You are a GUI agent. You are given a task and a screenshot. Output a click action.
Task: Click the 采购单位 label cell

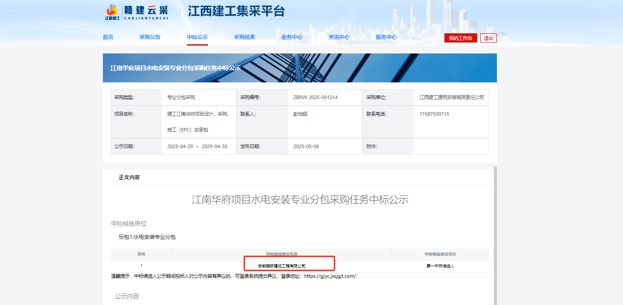click(x=388, y=97)
